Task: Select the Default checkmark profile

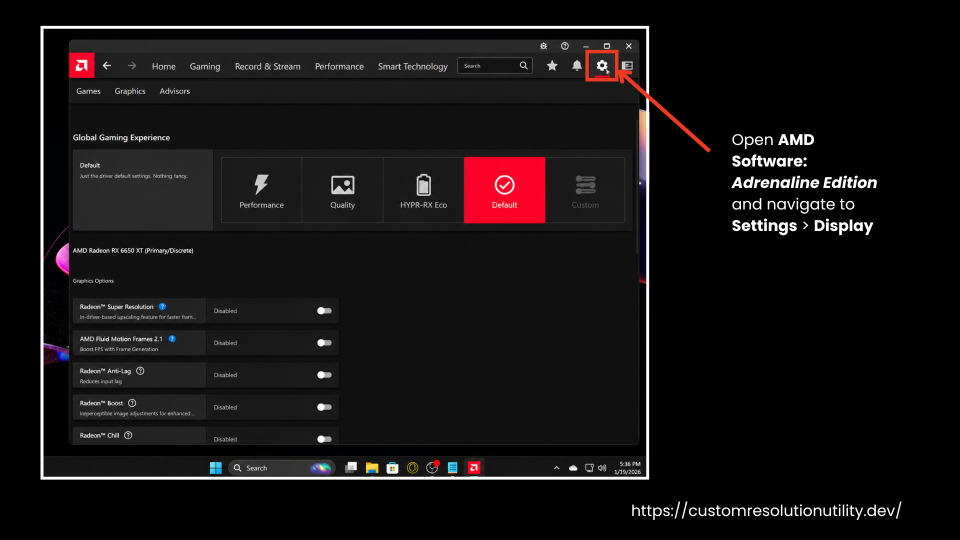Action: tap(504, 190)
